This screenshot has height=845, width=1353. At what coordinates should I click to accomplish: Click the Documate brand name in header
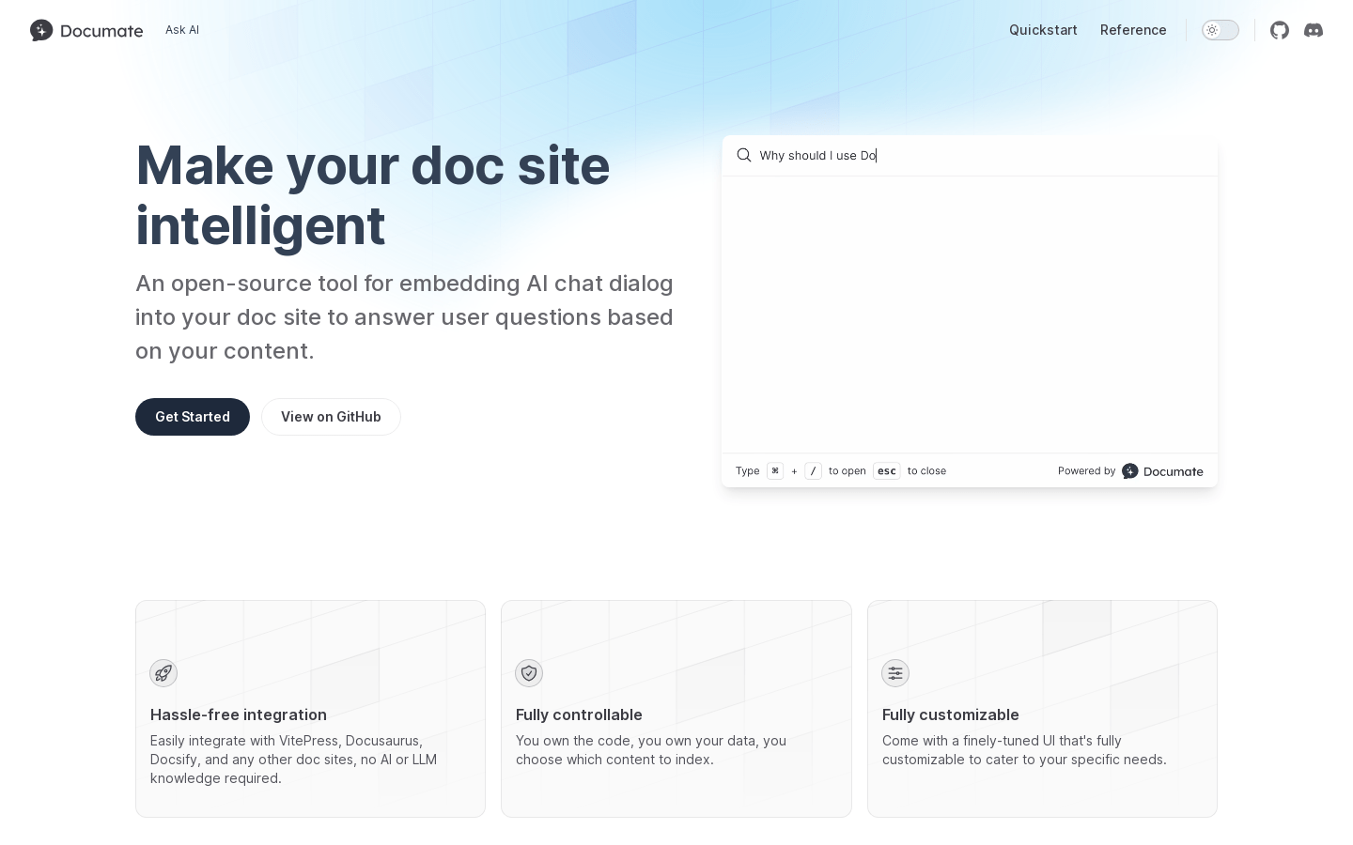pos(101,31)
